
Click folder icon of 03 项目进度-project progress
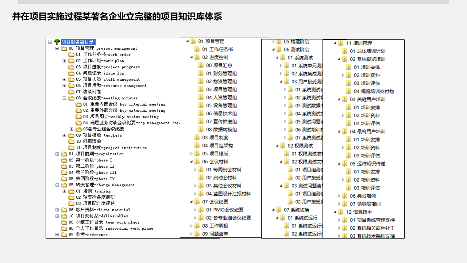coord(72,67)
